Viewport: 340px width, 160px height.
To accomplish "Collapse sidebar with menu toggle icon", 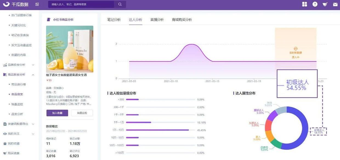I will 37,4.
